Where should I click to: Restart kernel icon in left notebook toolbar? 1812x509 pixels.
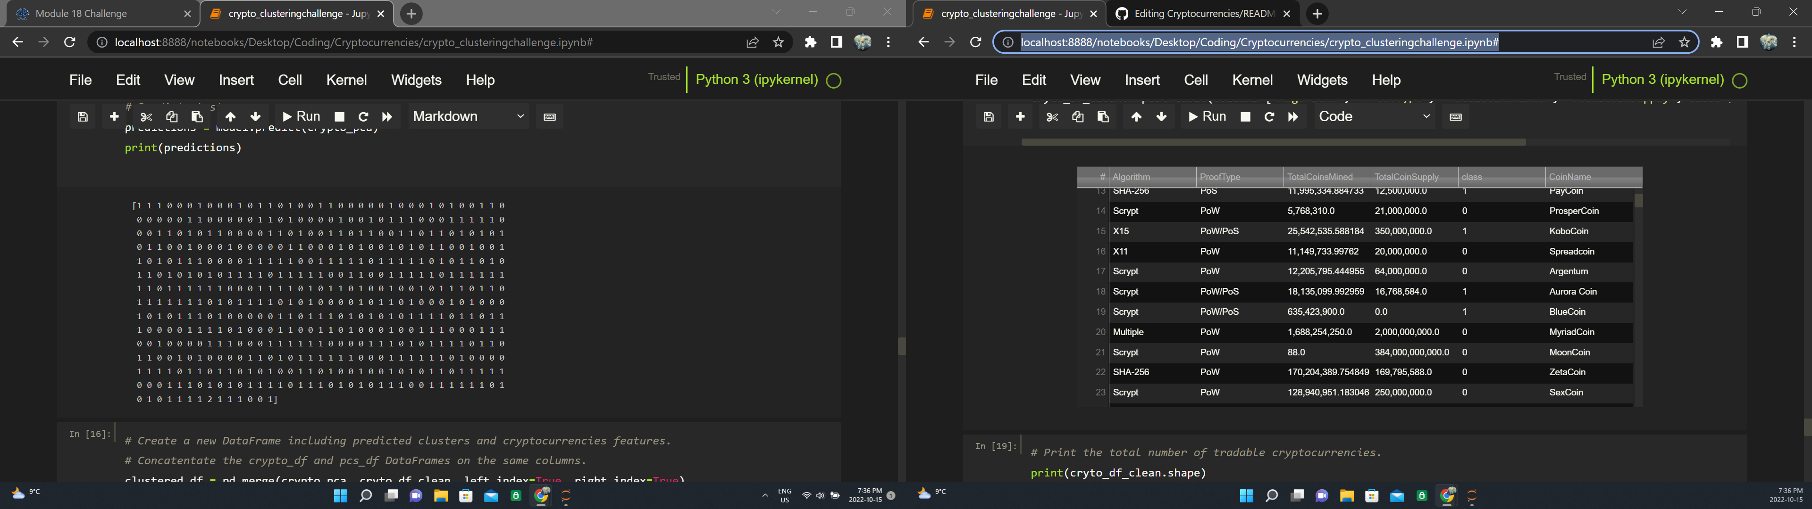click(x=363, y=117)
